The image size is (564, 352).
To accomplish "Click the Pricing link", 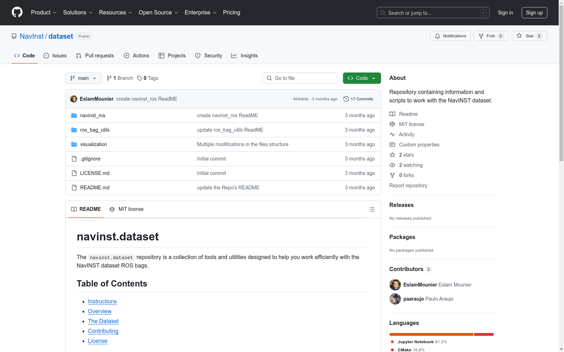I will click(232, 12).
